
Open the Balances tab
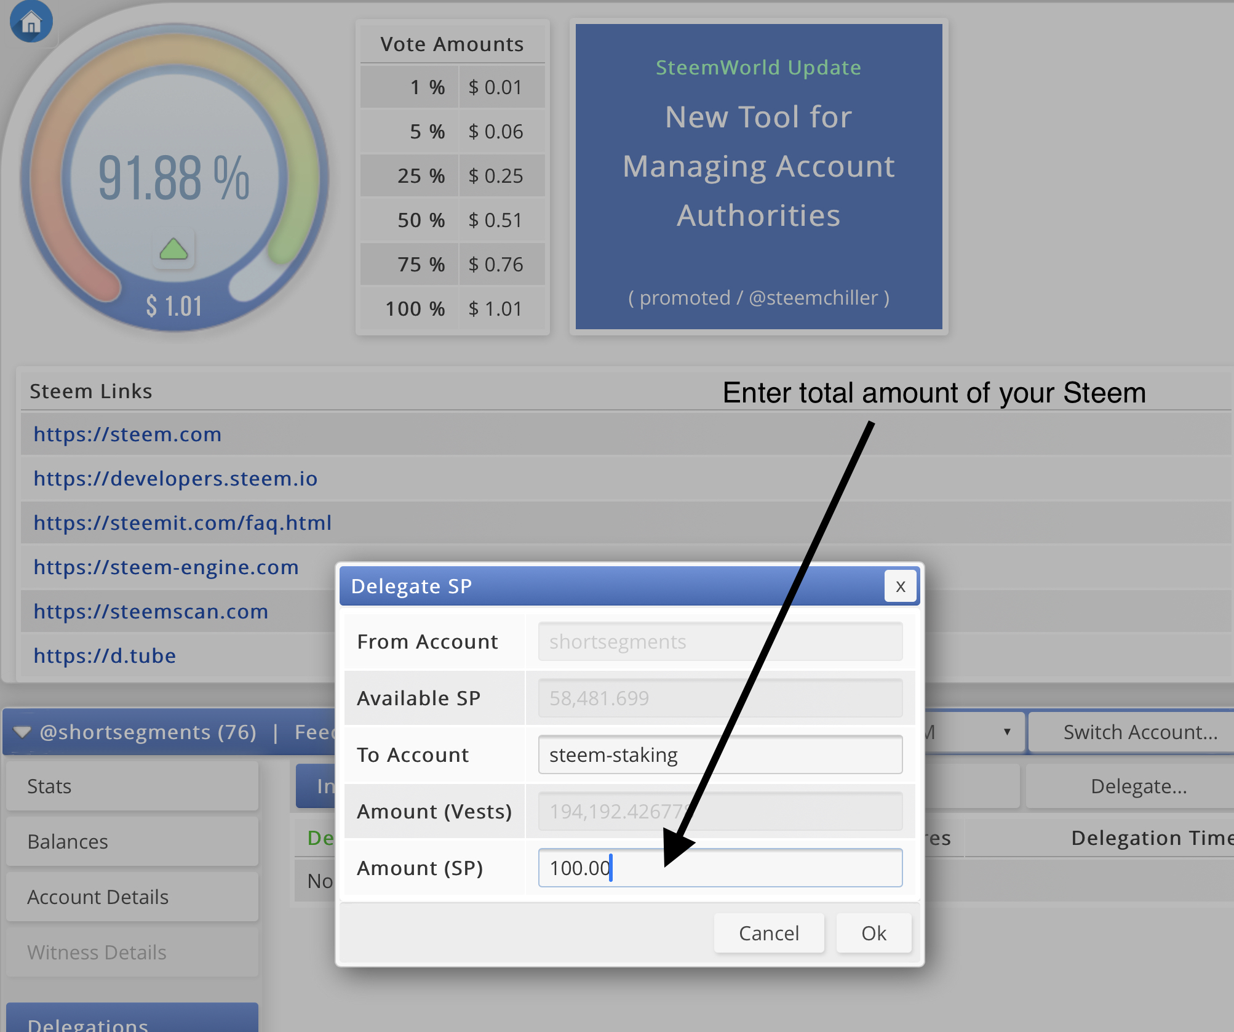pyautogui.click(x=132, y=841)
